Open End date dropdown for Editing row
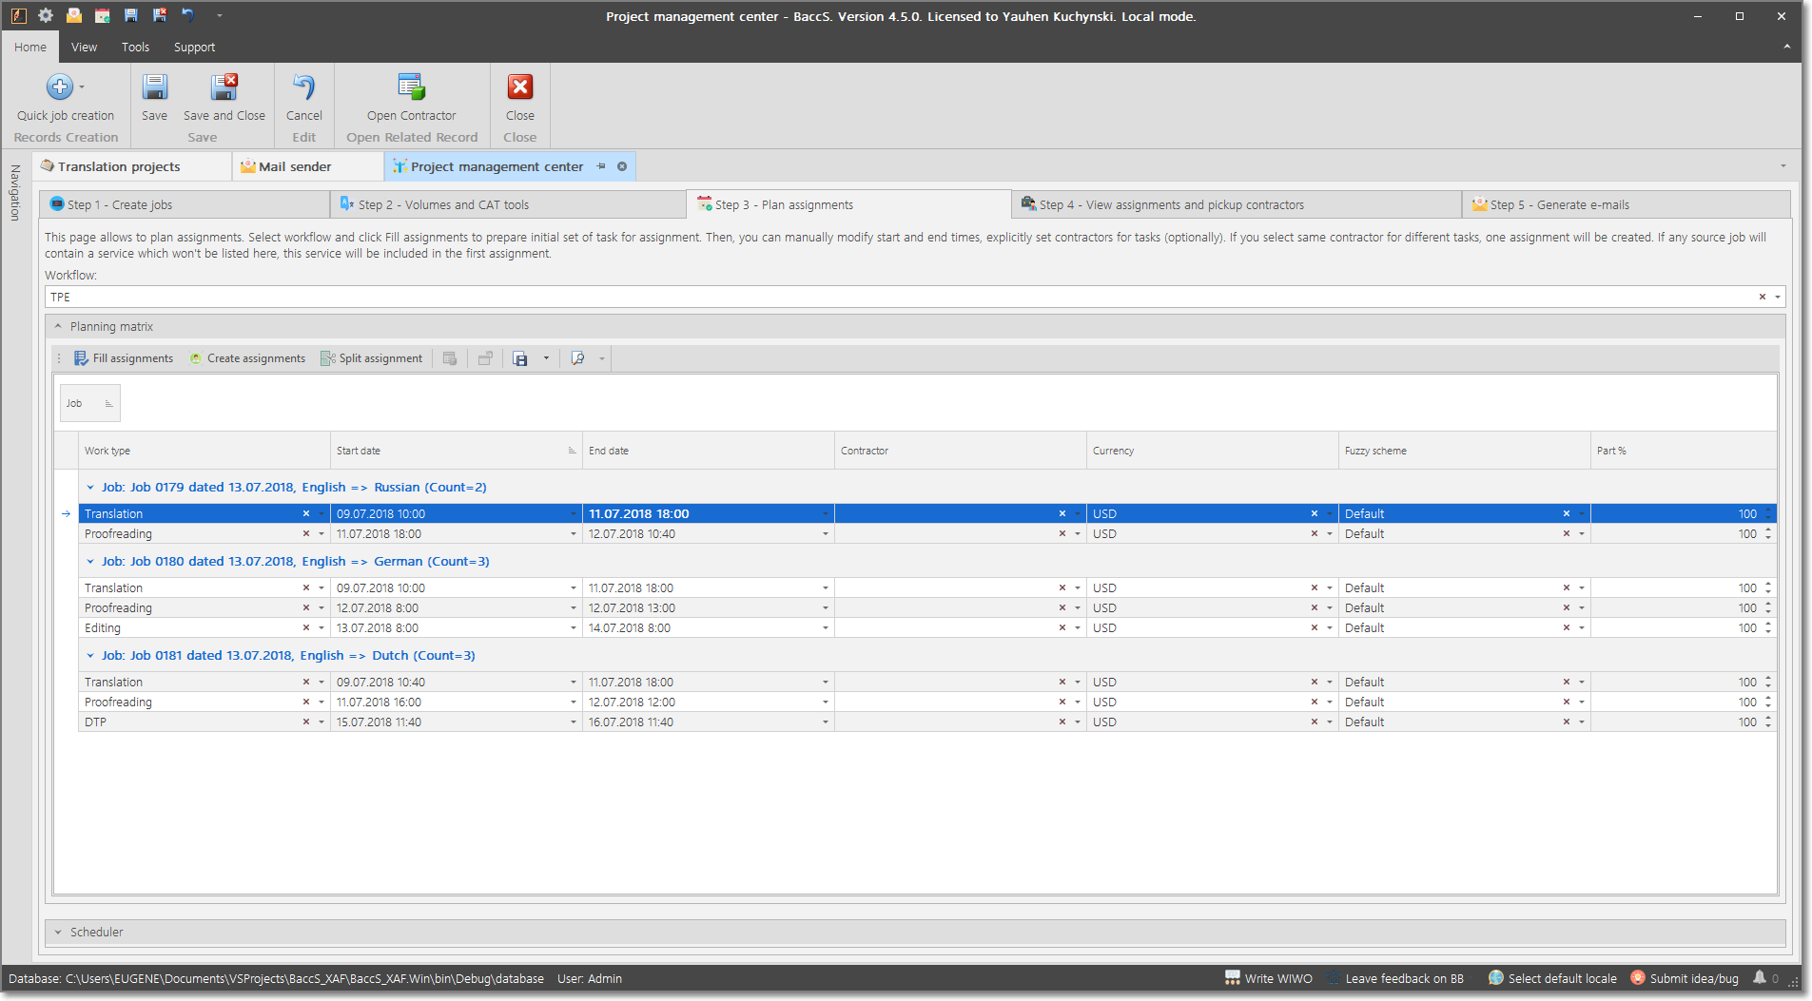Screen dimensions: 1812x1001 click(x=825, y=628)
